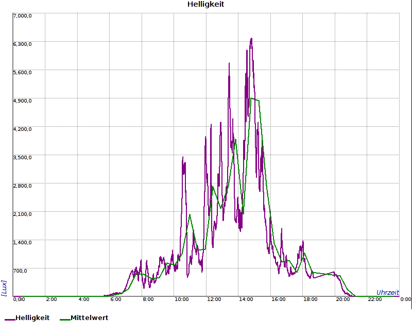Click the 7,000,0 y-axis value
The height and width of the screenshot is (335, 412).
click(x=22, y=16)
